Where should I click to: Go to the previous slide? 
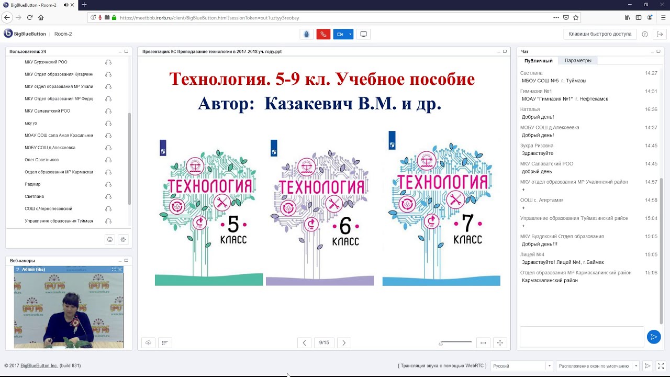[304, 342]
